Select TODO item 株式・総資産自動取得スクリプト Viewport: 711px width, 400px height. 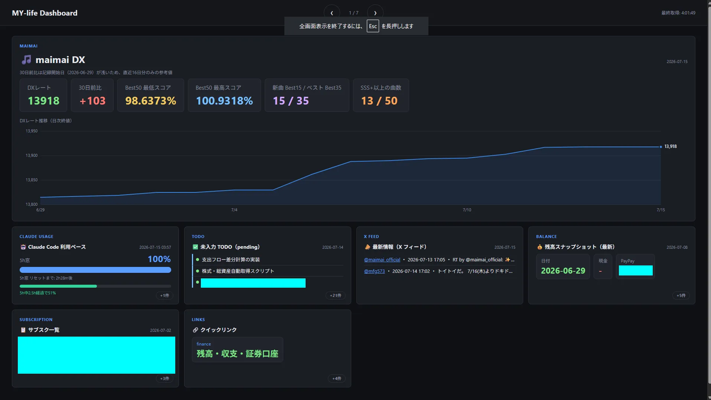coord(238,271)
